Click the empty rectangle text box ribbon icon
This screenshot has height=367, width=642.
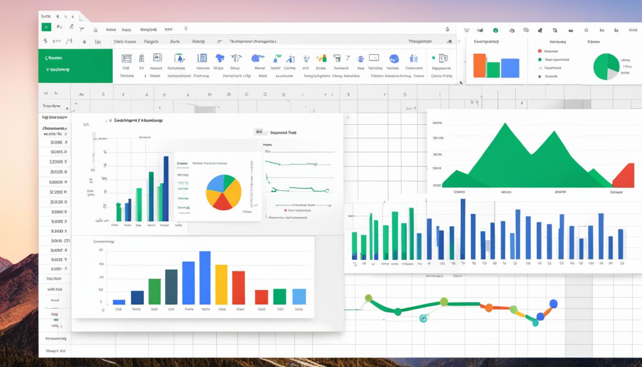click(x=374, y=57)
